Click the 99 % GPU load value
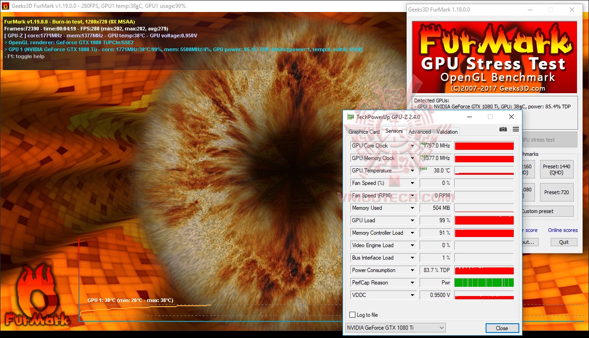 tap(435, 220)
